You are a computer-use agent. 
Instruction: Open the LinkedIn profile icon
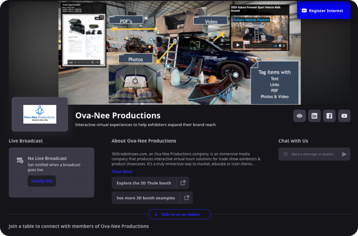[314, 116]
